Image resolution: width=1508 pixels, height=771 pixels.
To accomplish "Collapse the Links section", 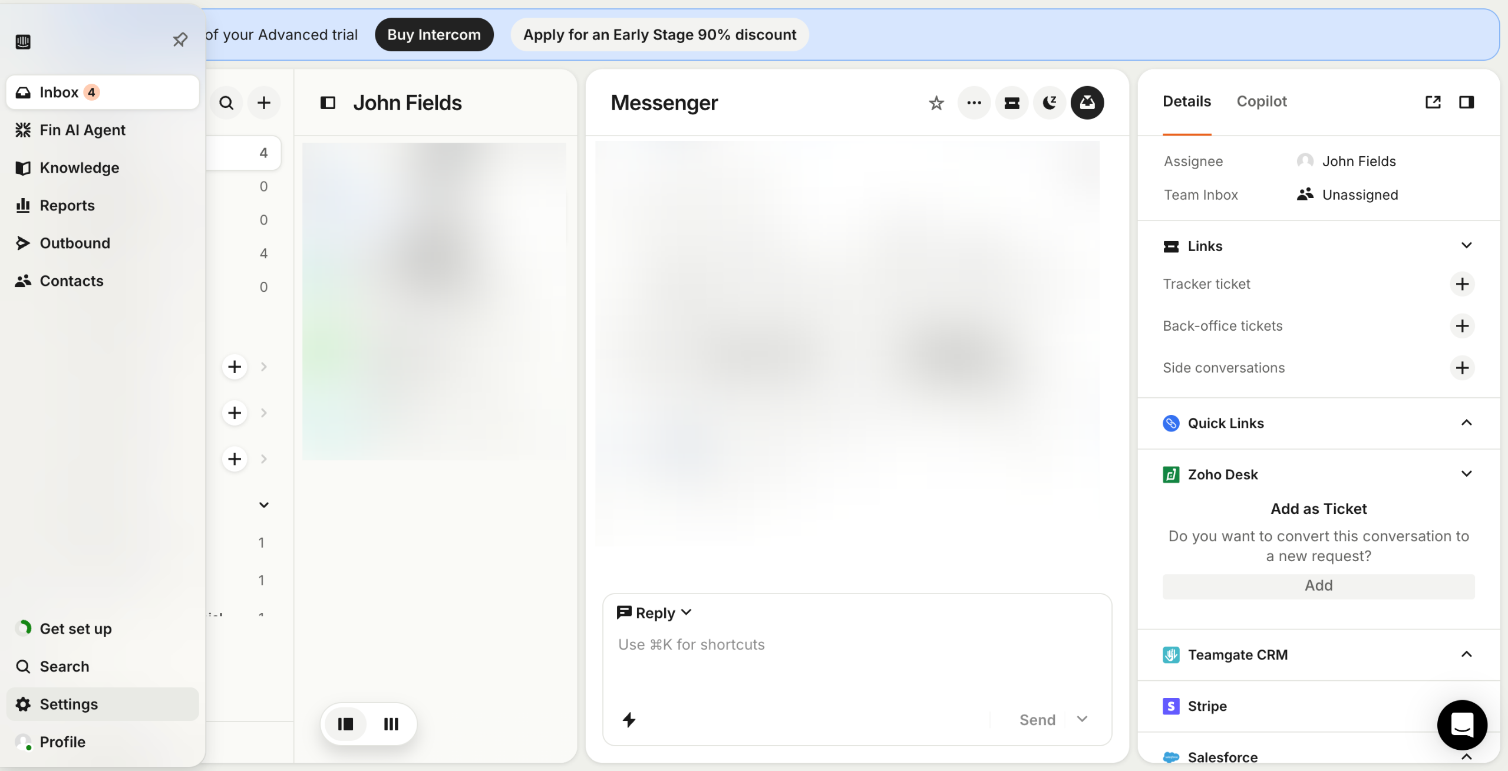I will (1466, 246).
